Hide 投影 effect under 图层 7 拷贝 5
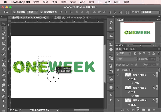The height and width of the screenshot is (112, 161). (133, 96)
